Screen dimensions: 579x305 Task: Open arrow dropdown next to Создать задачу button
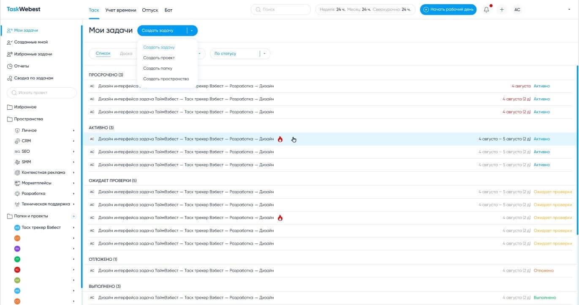tap(192, 30)
